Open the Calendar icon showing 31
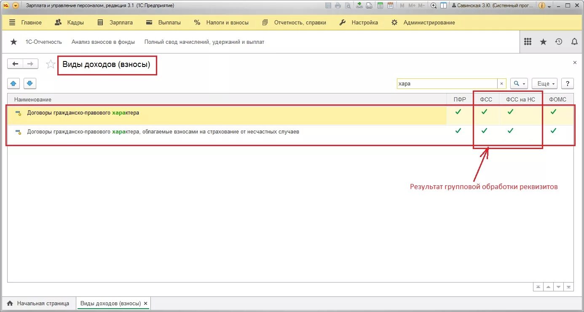 tap(390, 5)
